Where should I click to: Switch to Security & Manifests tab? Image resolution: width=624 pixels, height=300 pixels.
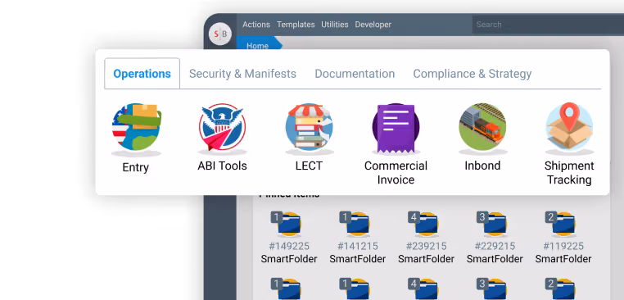(242, 74)
